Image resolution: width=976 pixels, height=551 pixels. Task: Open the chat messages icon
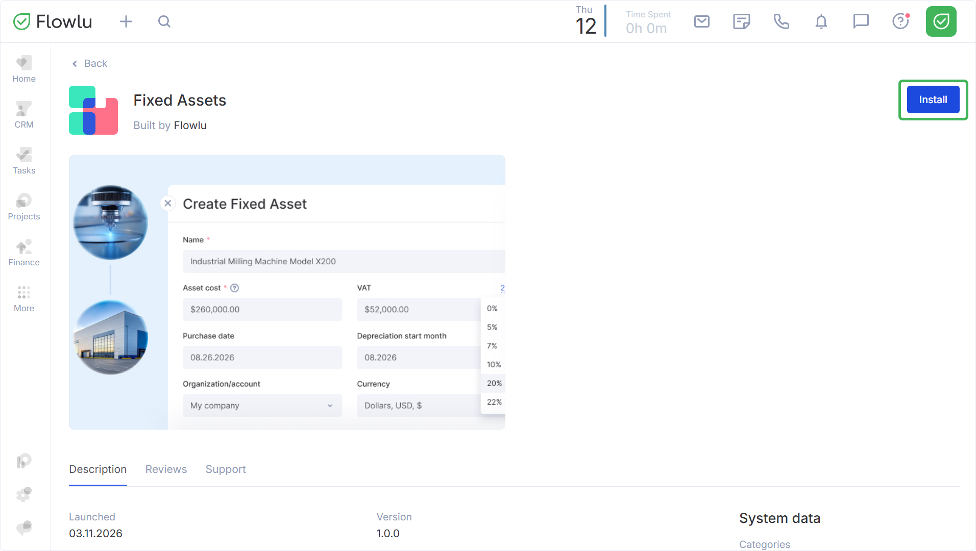click(x=861, y=21)
